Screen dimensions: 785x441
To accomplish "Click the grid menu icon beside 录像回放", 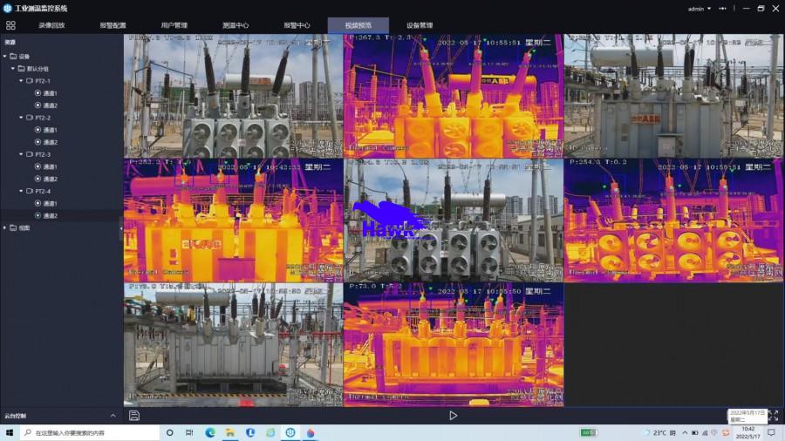I will coord(10,25).
